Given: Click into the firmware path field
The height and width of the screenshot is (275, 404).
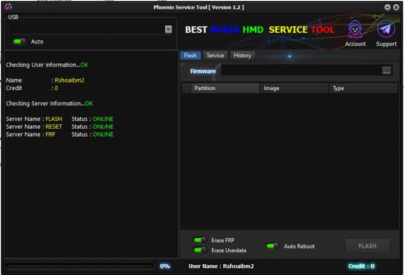Looking at the screenshot, I should (301, 70).
